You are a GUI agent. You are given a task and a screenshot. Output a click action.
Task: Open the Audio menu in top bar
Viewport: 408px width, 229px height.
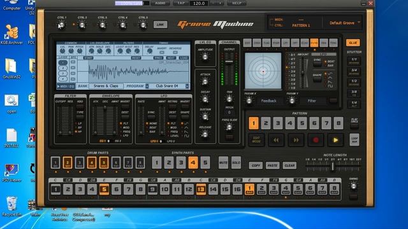click(x=160, y=3)
